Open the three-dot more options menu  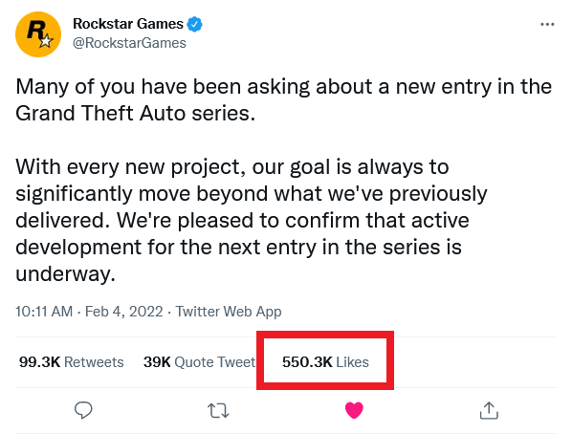click(x=547, y=25)
